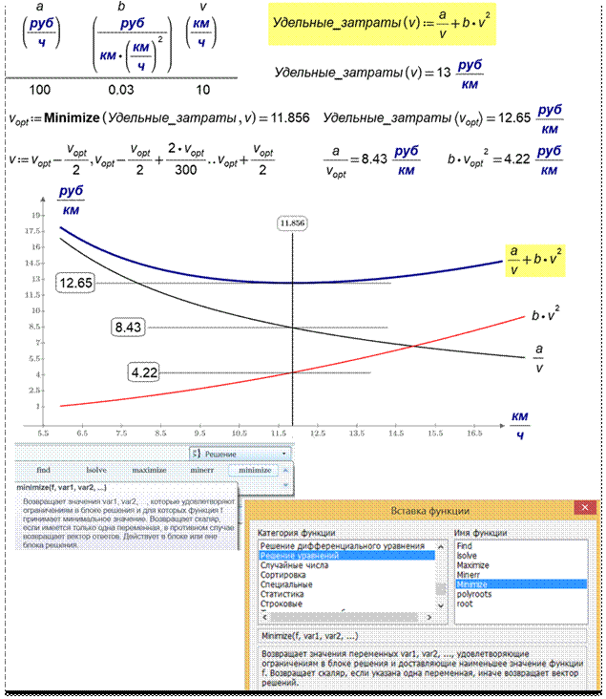Click the 12.65 result of Удельные_затраты(vopt)

coord(514,118)
